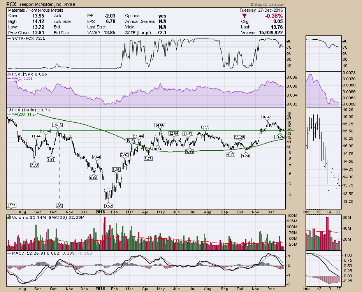
Task: Click the SCTR-FCX 72.1 legend label
Action: (x=28, y=38)
